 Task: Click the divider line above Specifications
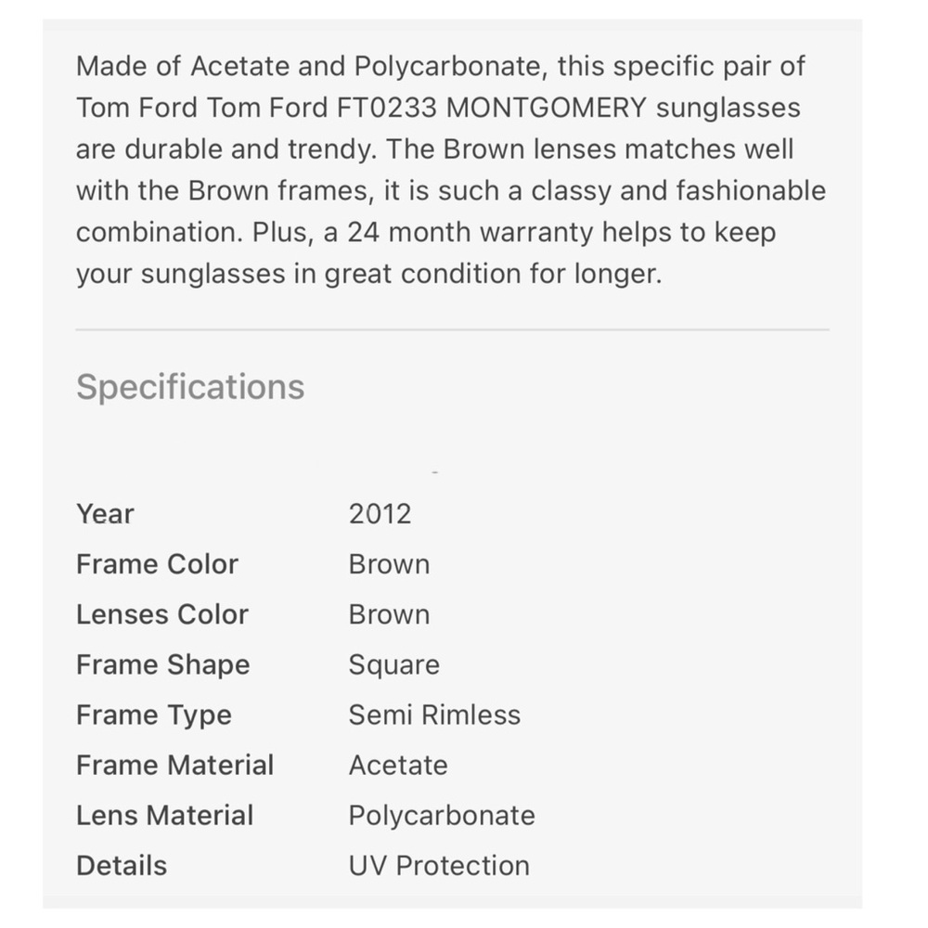[453, 329]
